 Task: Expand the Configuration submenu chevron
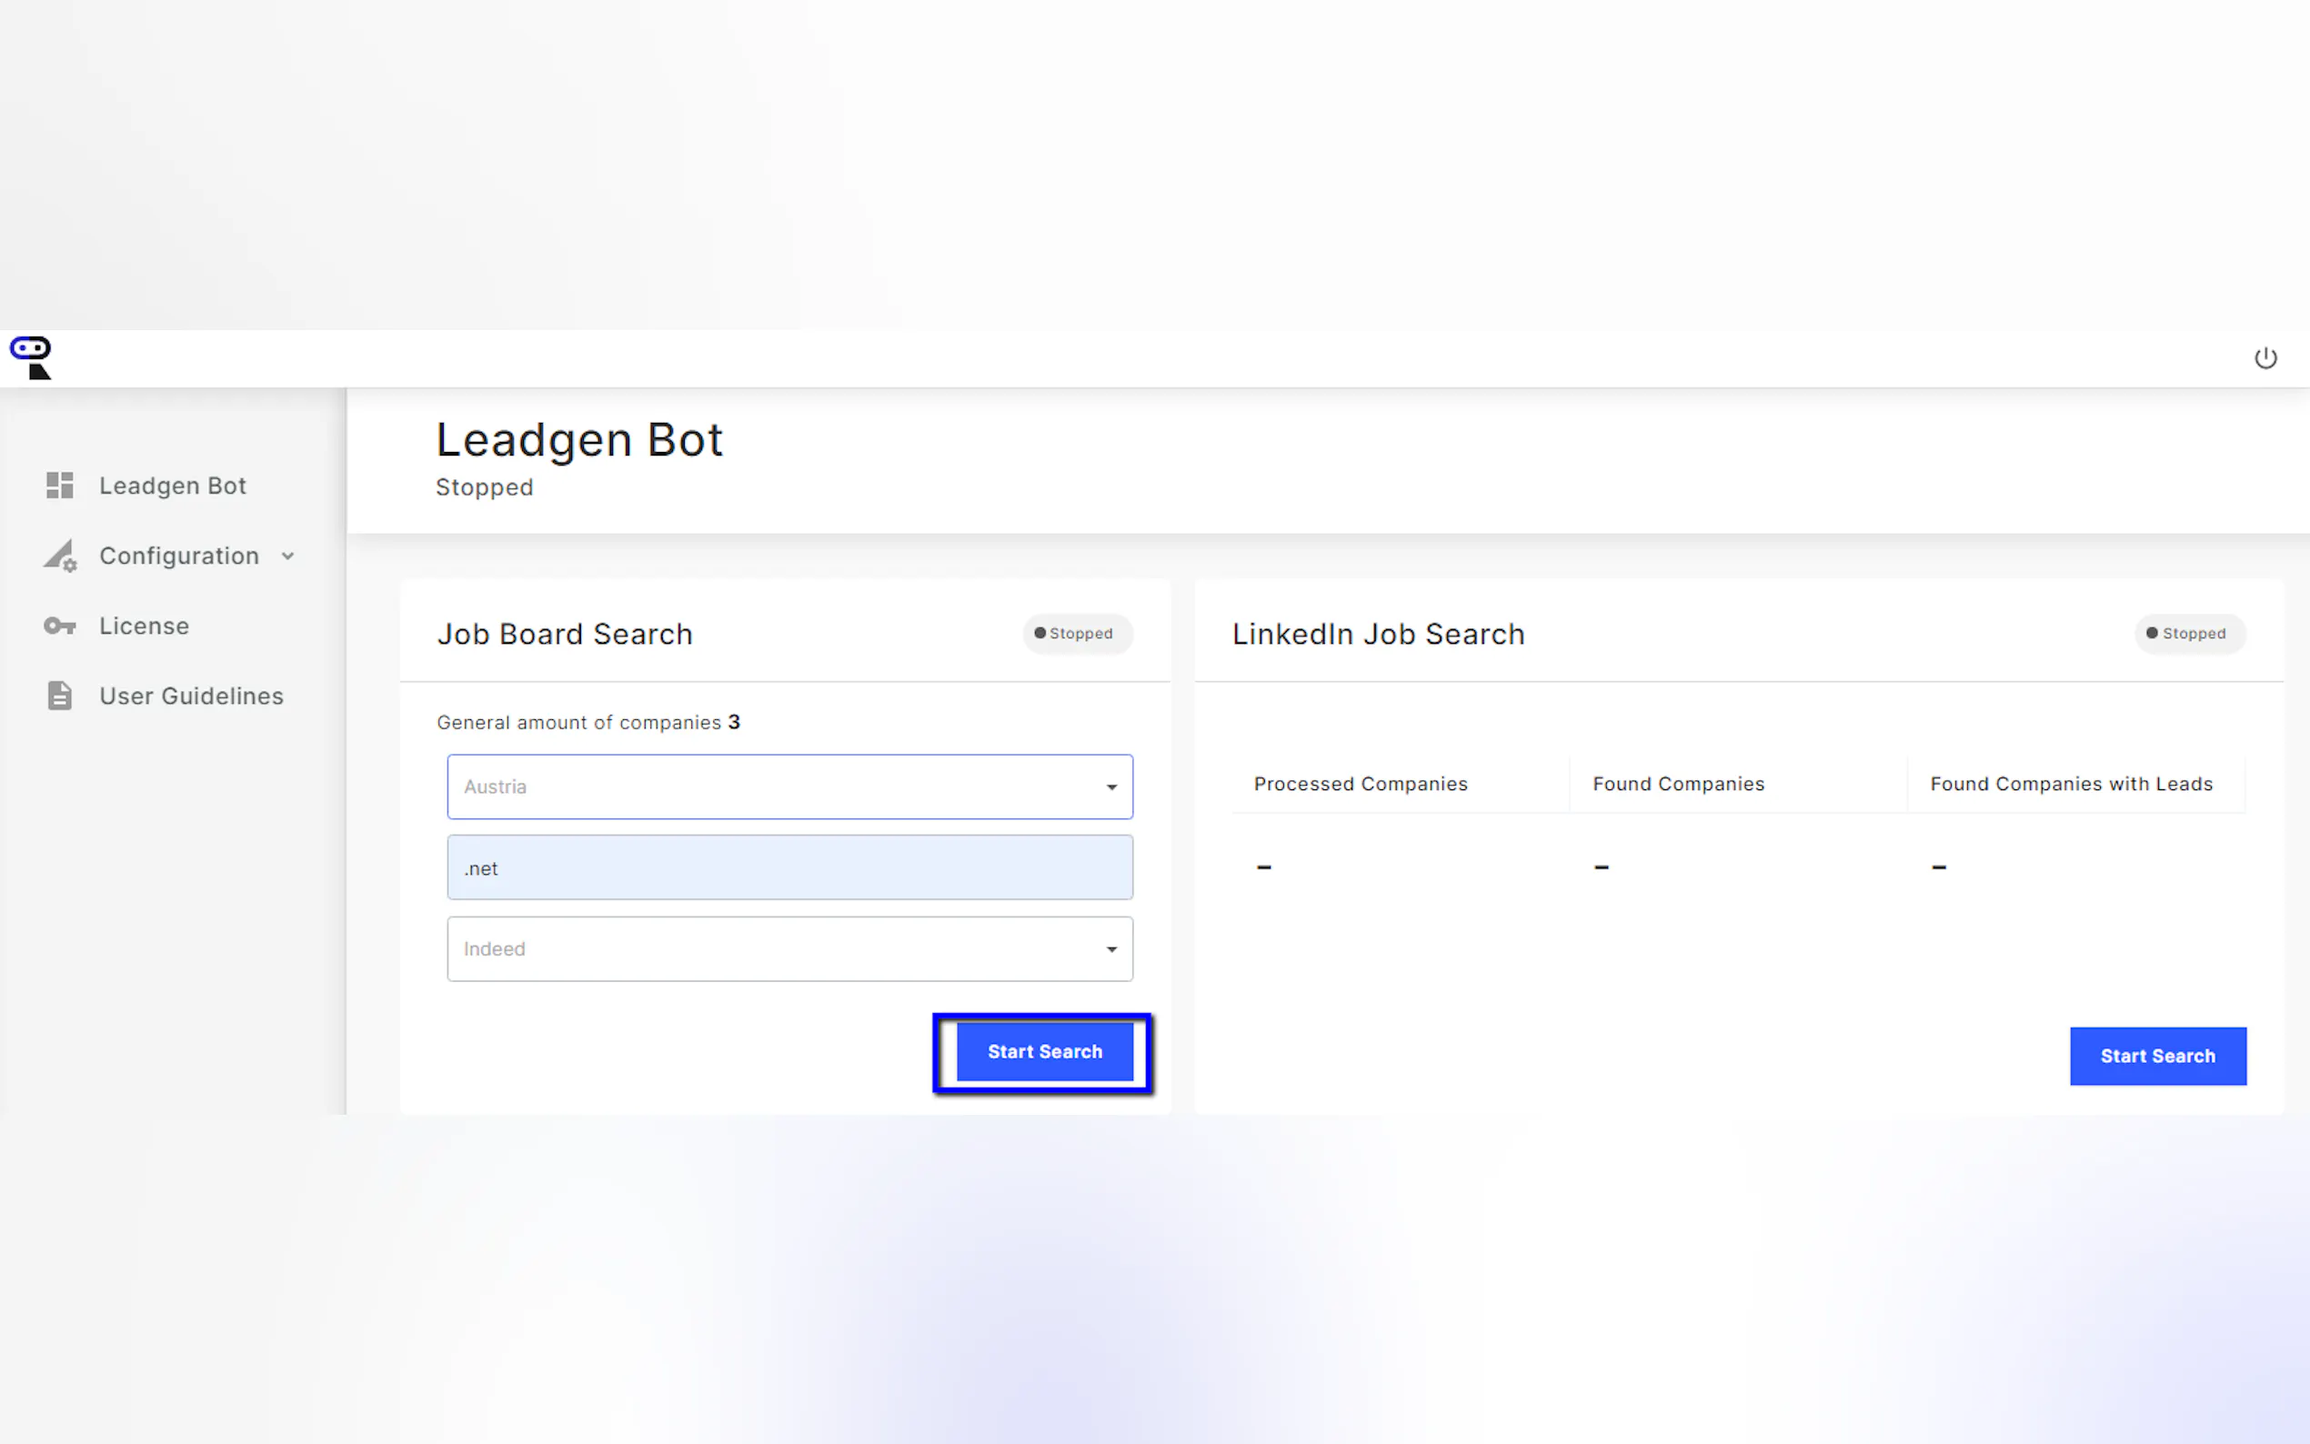point(287,556)
